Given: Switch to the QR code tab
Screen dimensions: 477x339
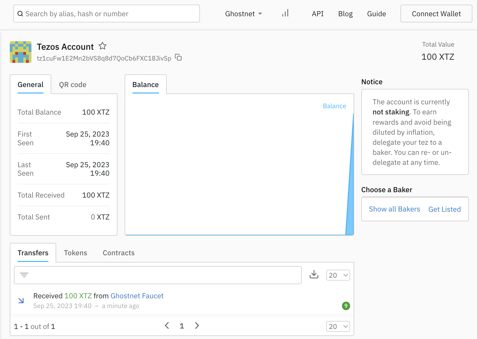Looking at the screenshot, I should [73, 85].
